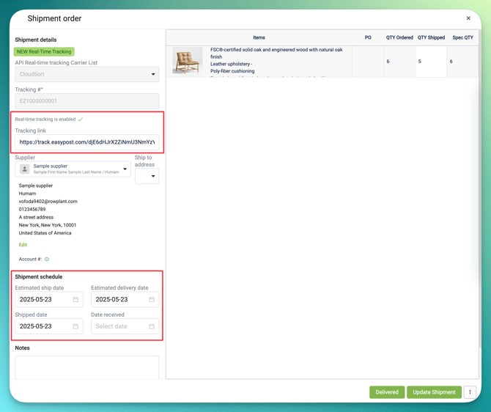The image size is (491, 412).
Task: Select a Date received value
Action: click(x=125, y=326)
